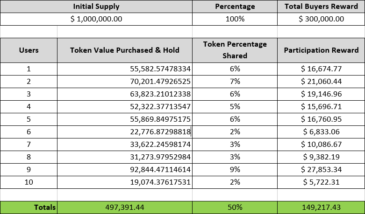Select the $ 1,000,000.00 initial supply cell
Viewport: 365px width, 214px height.
click(x=96, y=19)
